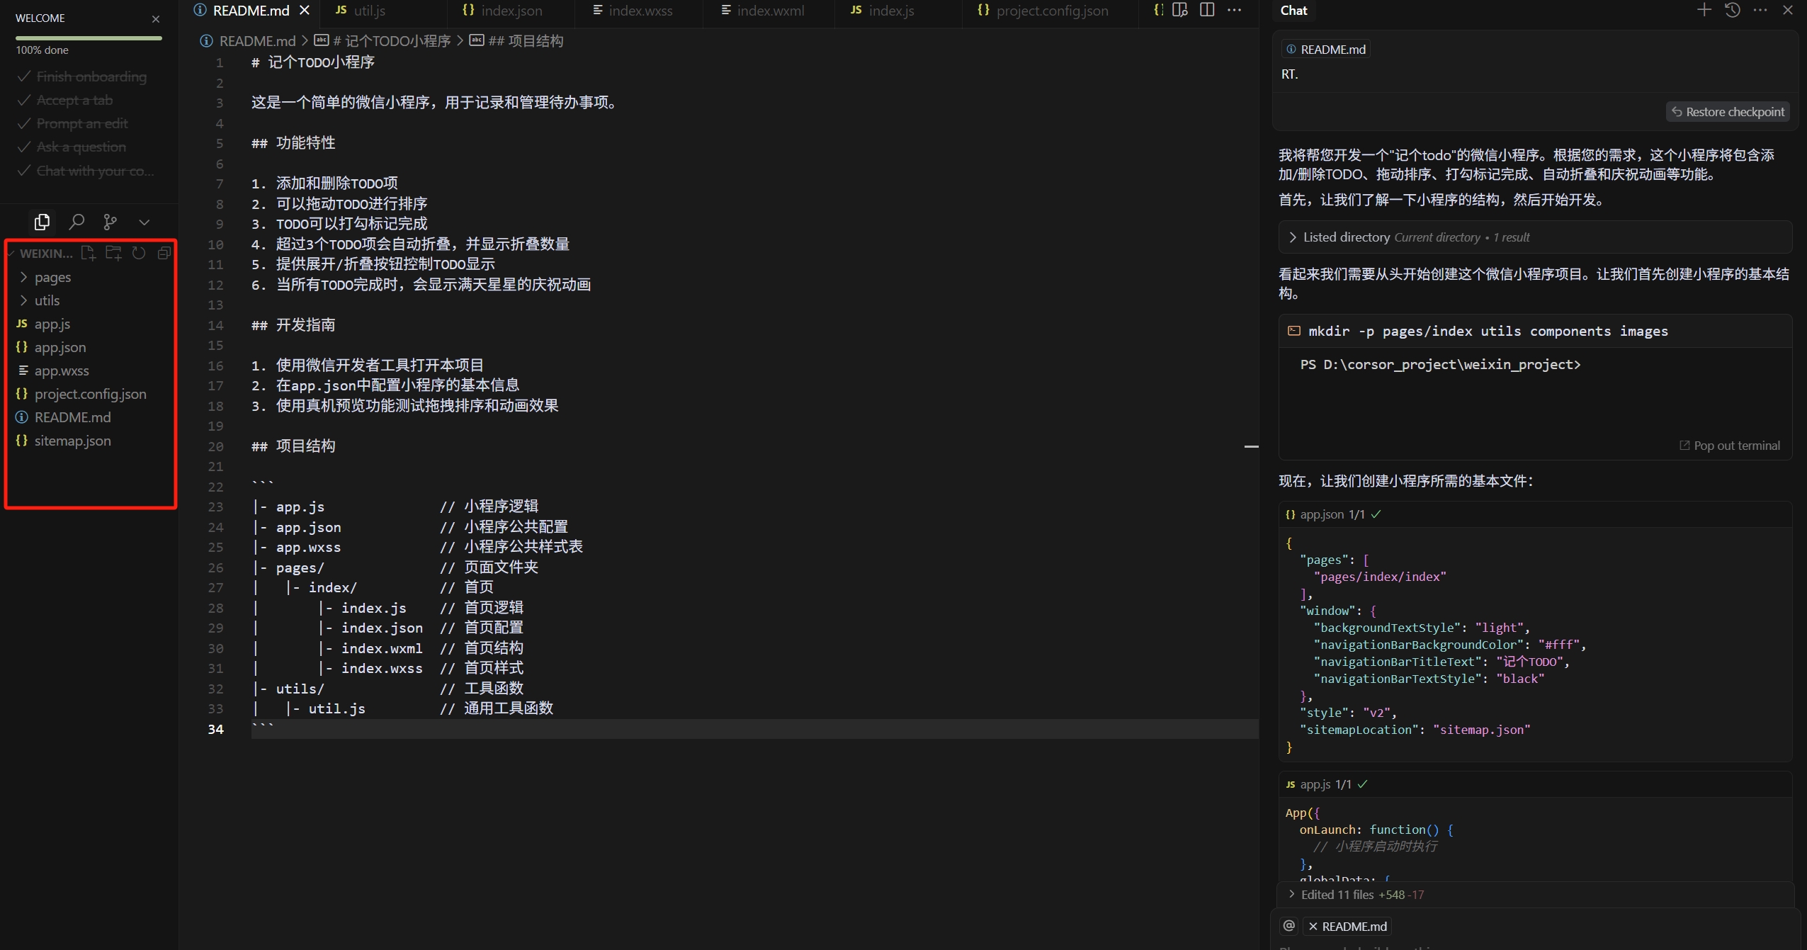Close the Chat panel
Screen dimensions: 1807x950
pos(1788,10)
